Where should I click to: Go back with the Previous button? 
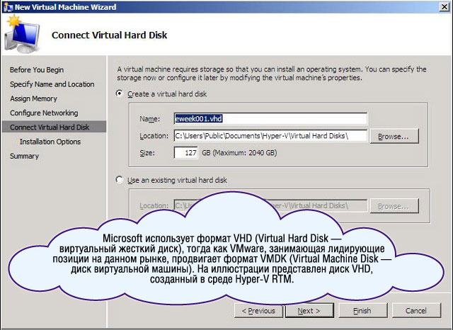click(258, 311)
